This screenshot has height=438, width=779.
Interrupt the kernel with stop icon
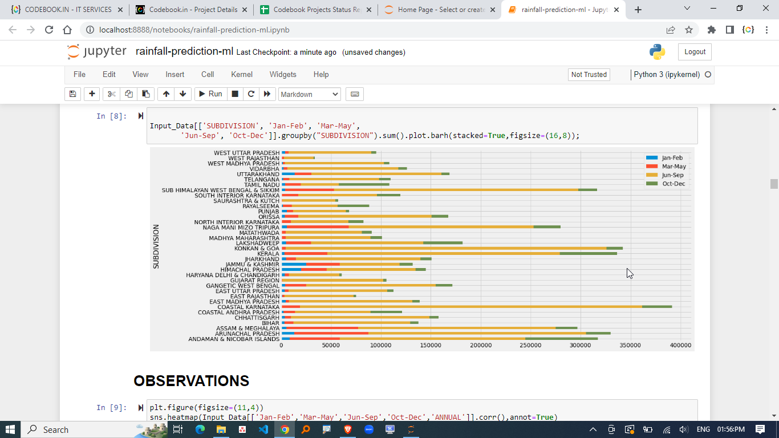click(x=235, y=94)
